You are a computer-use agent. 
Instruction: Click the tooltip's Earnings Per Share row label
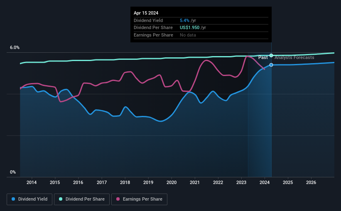(153, 35)
